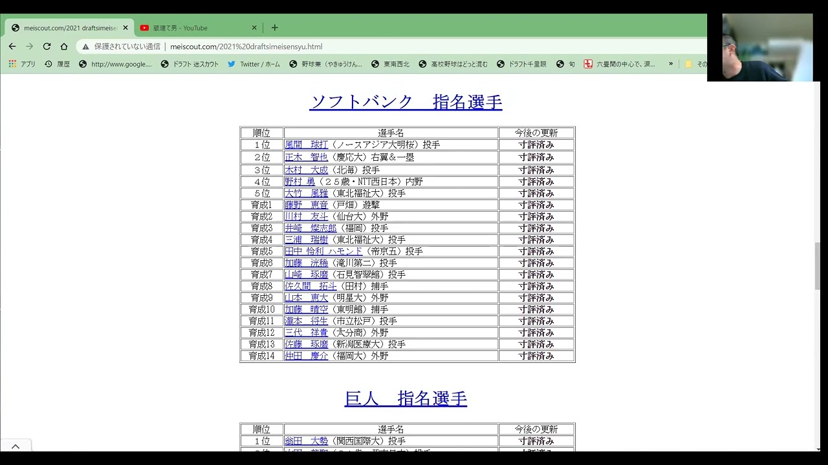
Task: Click the not-secure warning icon
Action: click(x=85, y=46)
